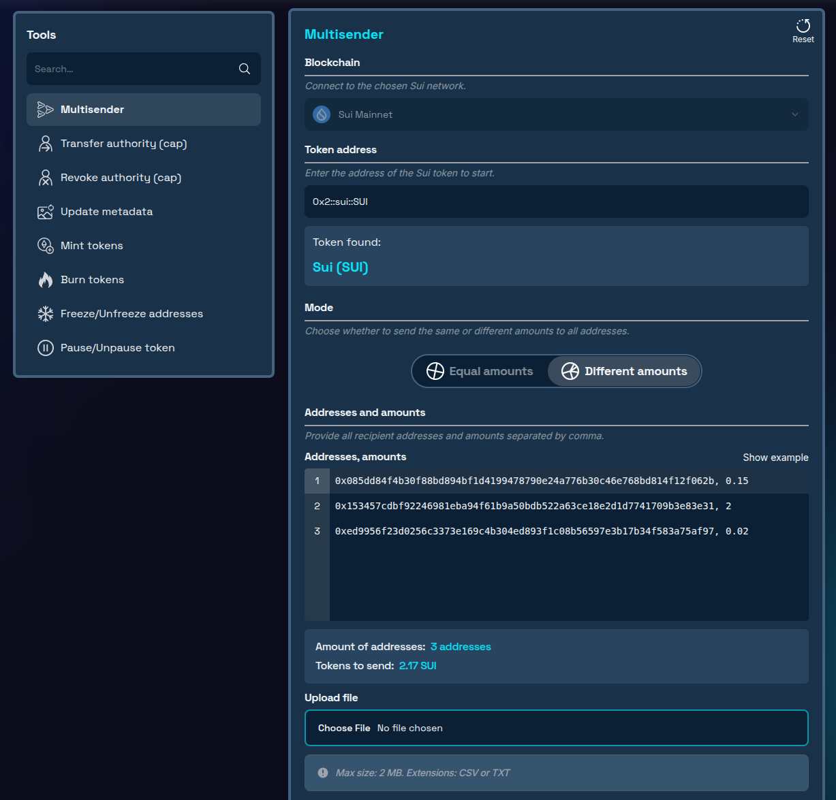Expand the Sui Mainnet blockchain dropdown
The height and width of the screenshot is (800, 836).
point(557,114)
